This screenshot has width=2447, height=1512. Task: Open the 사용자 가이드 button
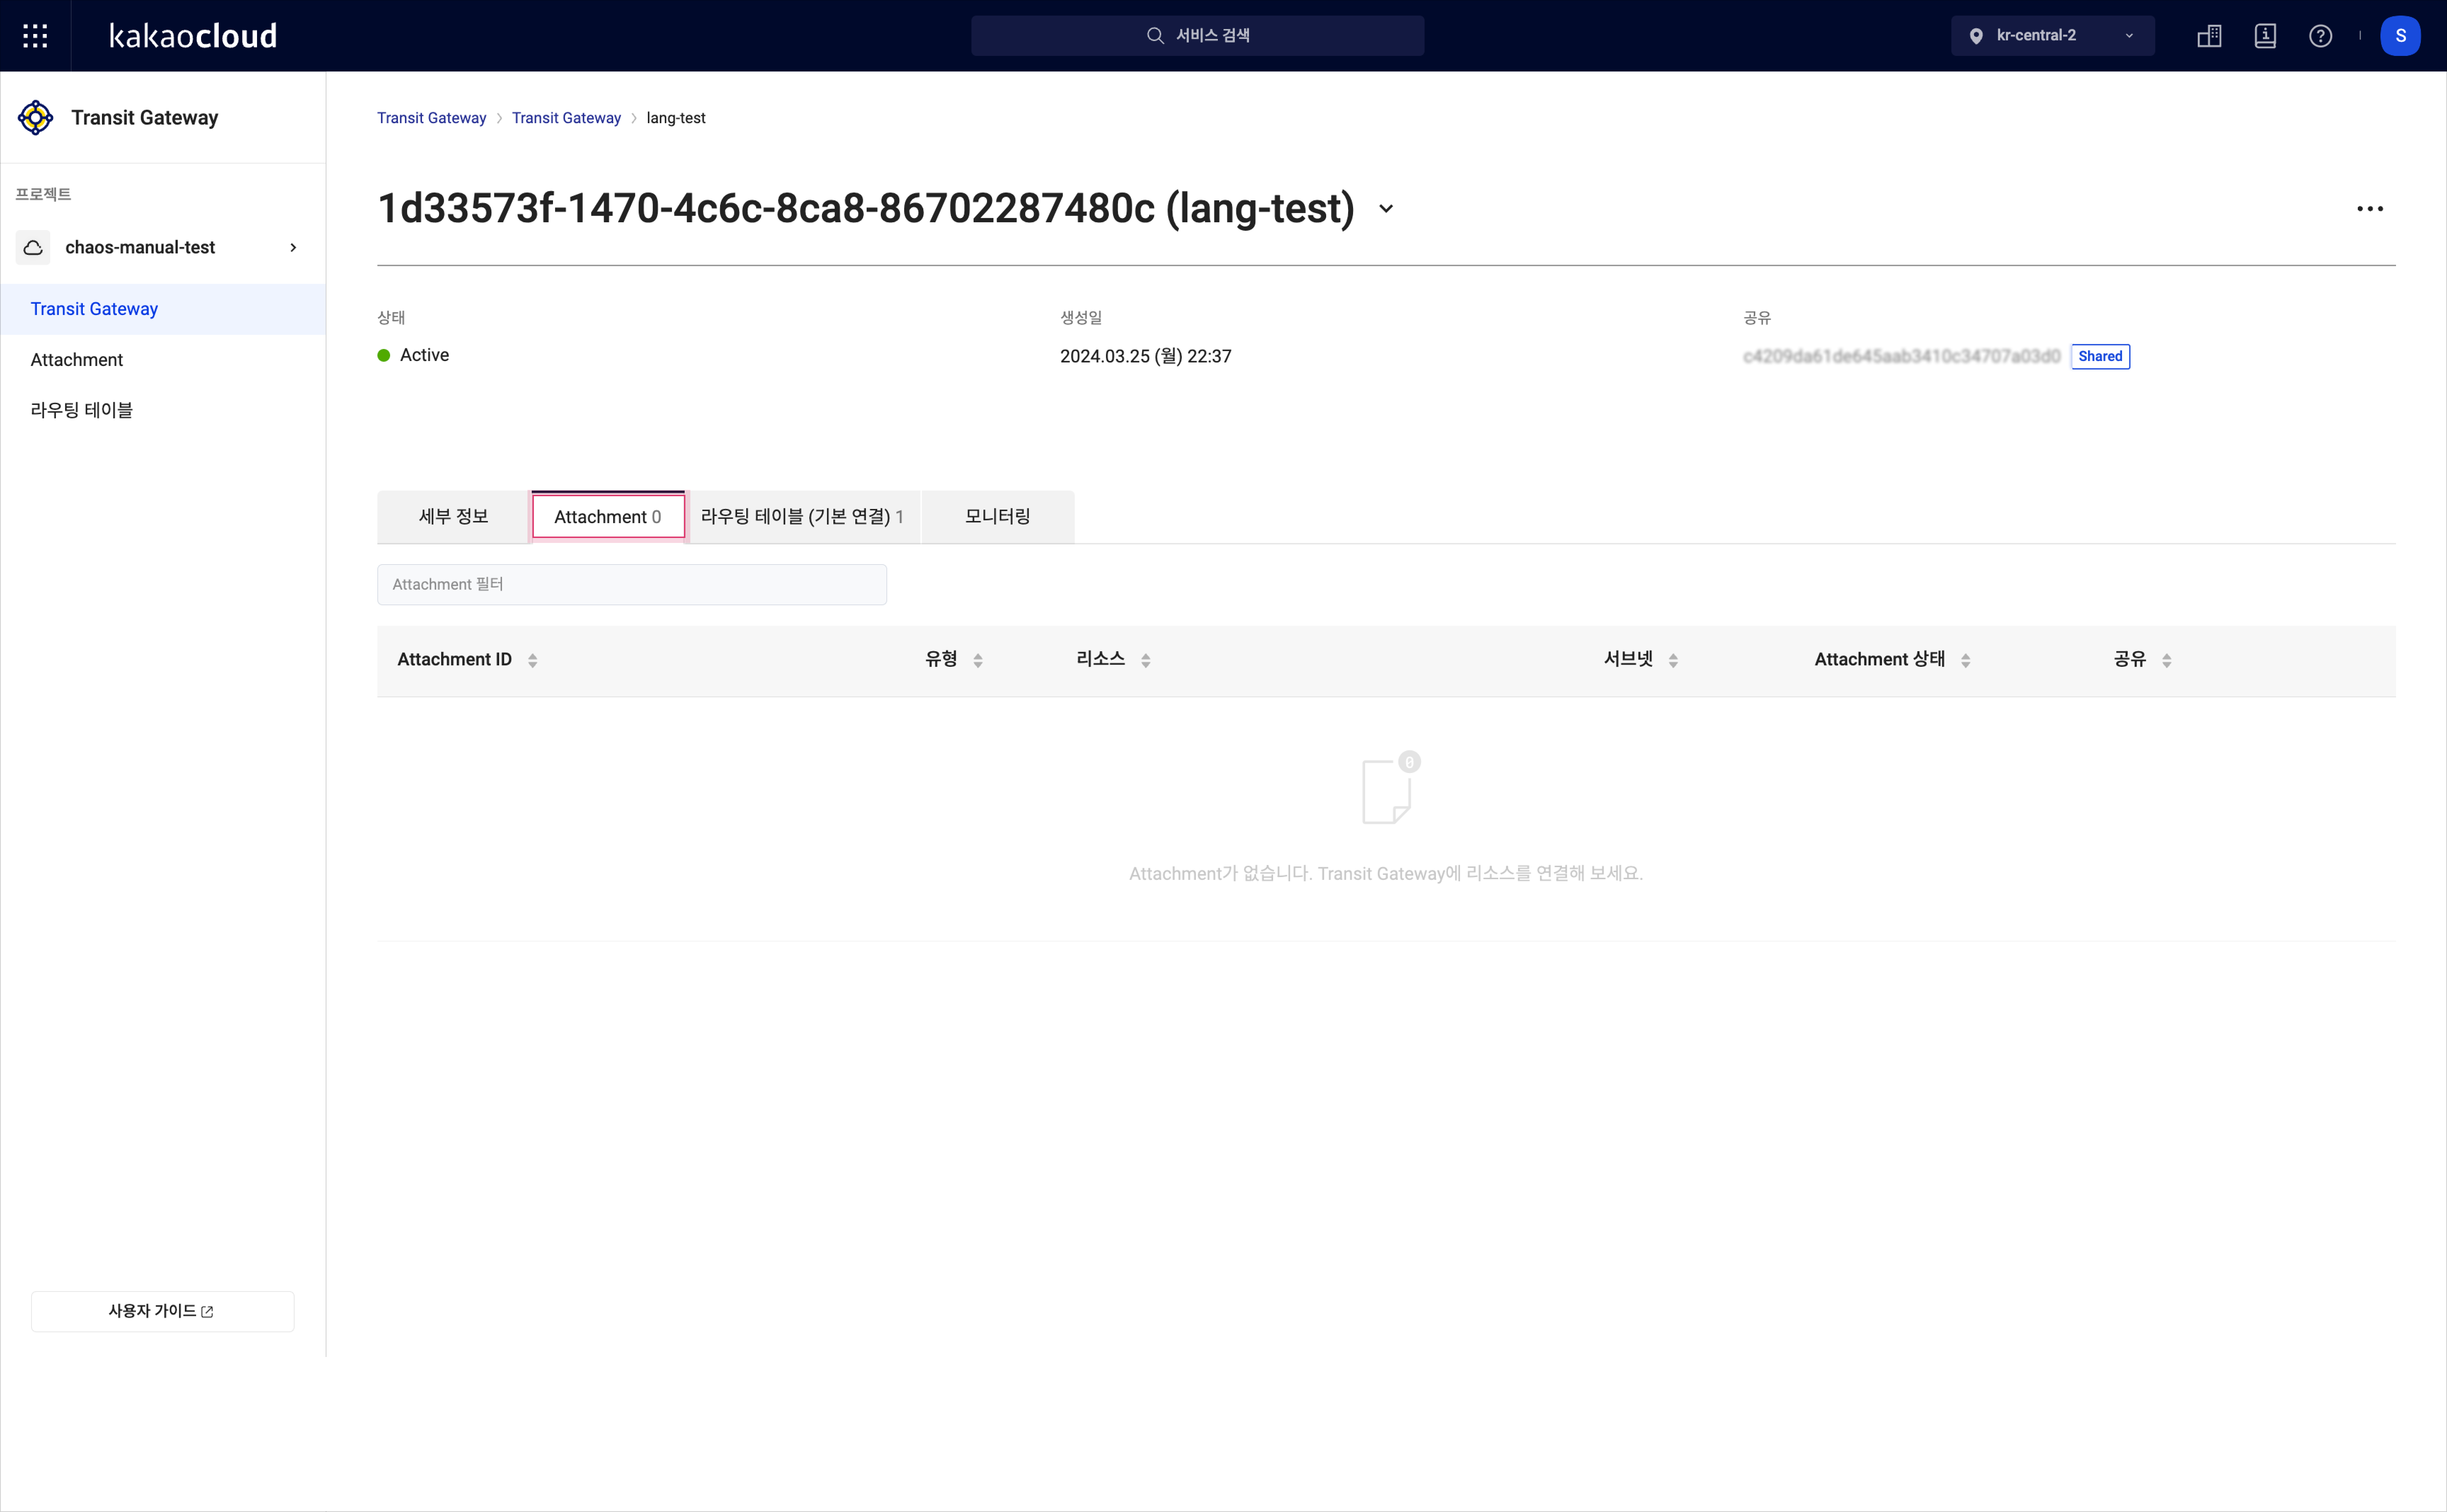coord(163,1311)
